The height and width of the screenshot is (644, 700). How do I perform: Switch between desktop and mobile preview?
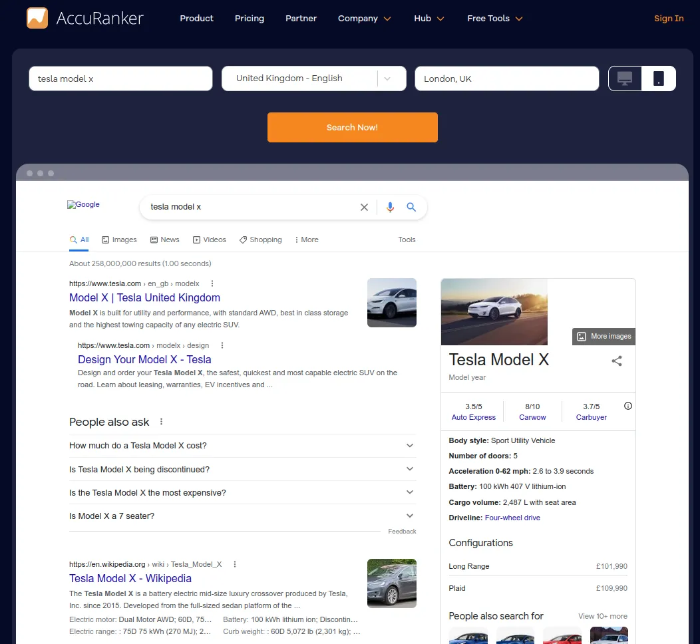point(641,78)
